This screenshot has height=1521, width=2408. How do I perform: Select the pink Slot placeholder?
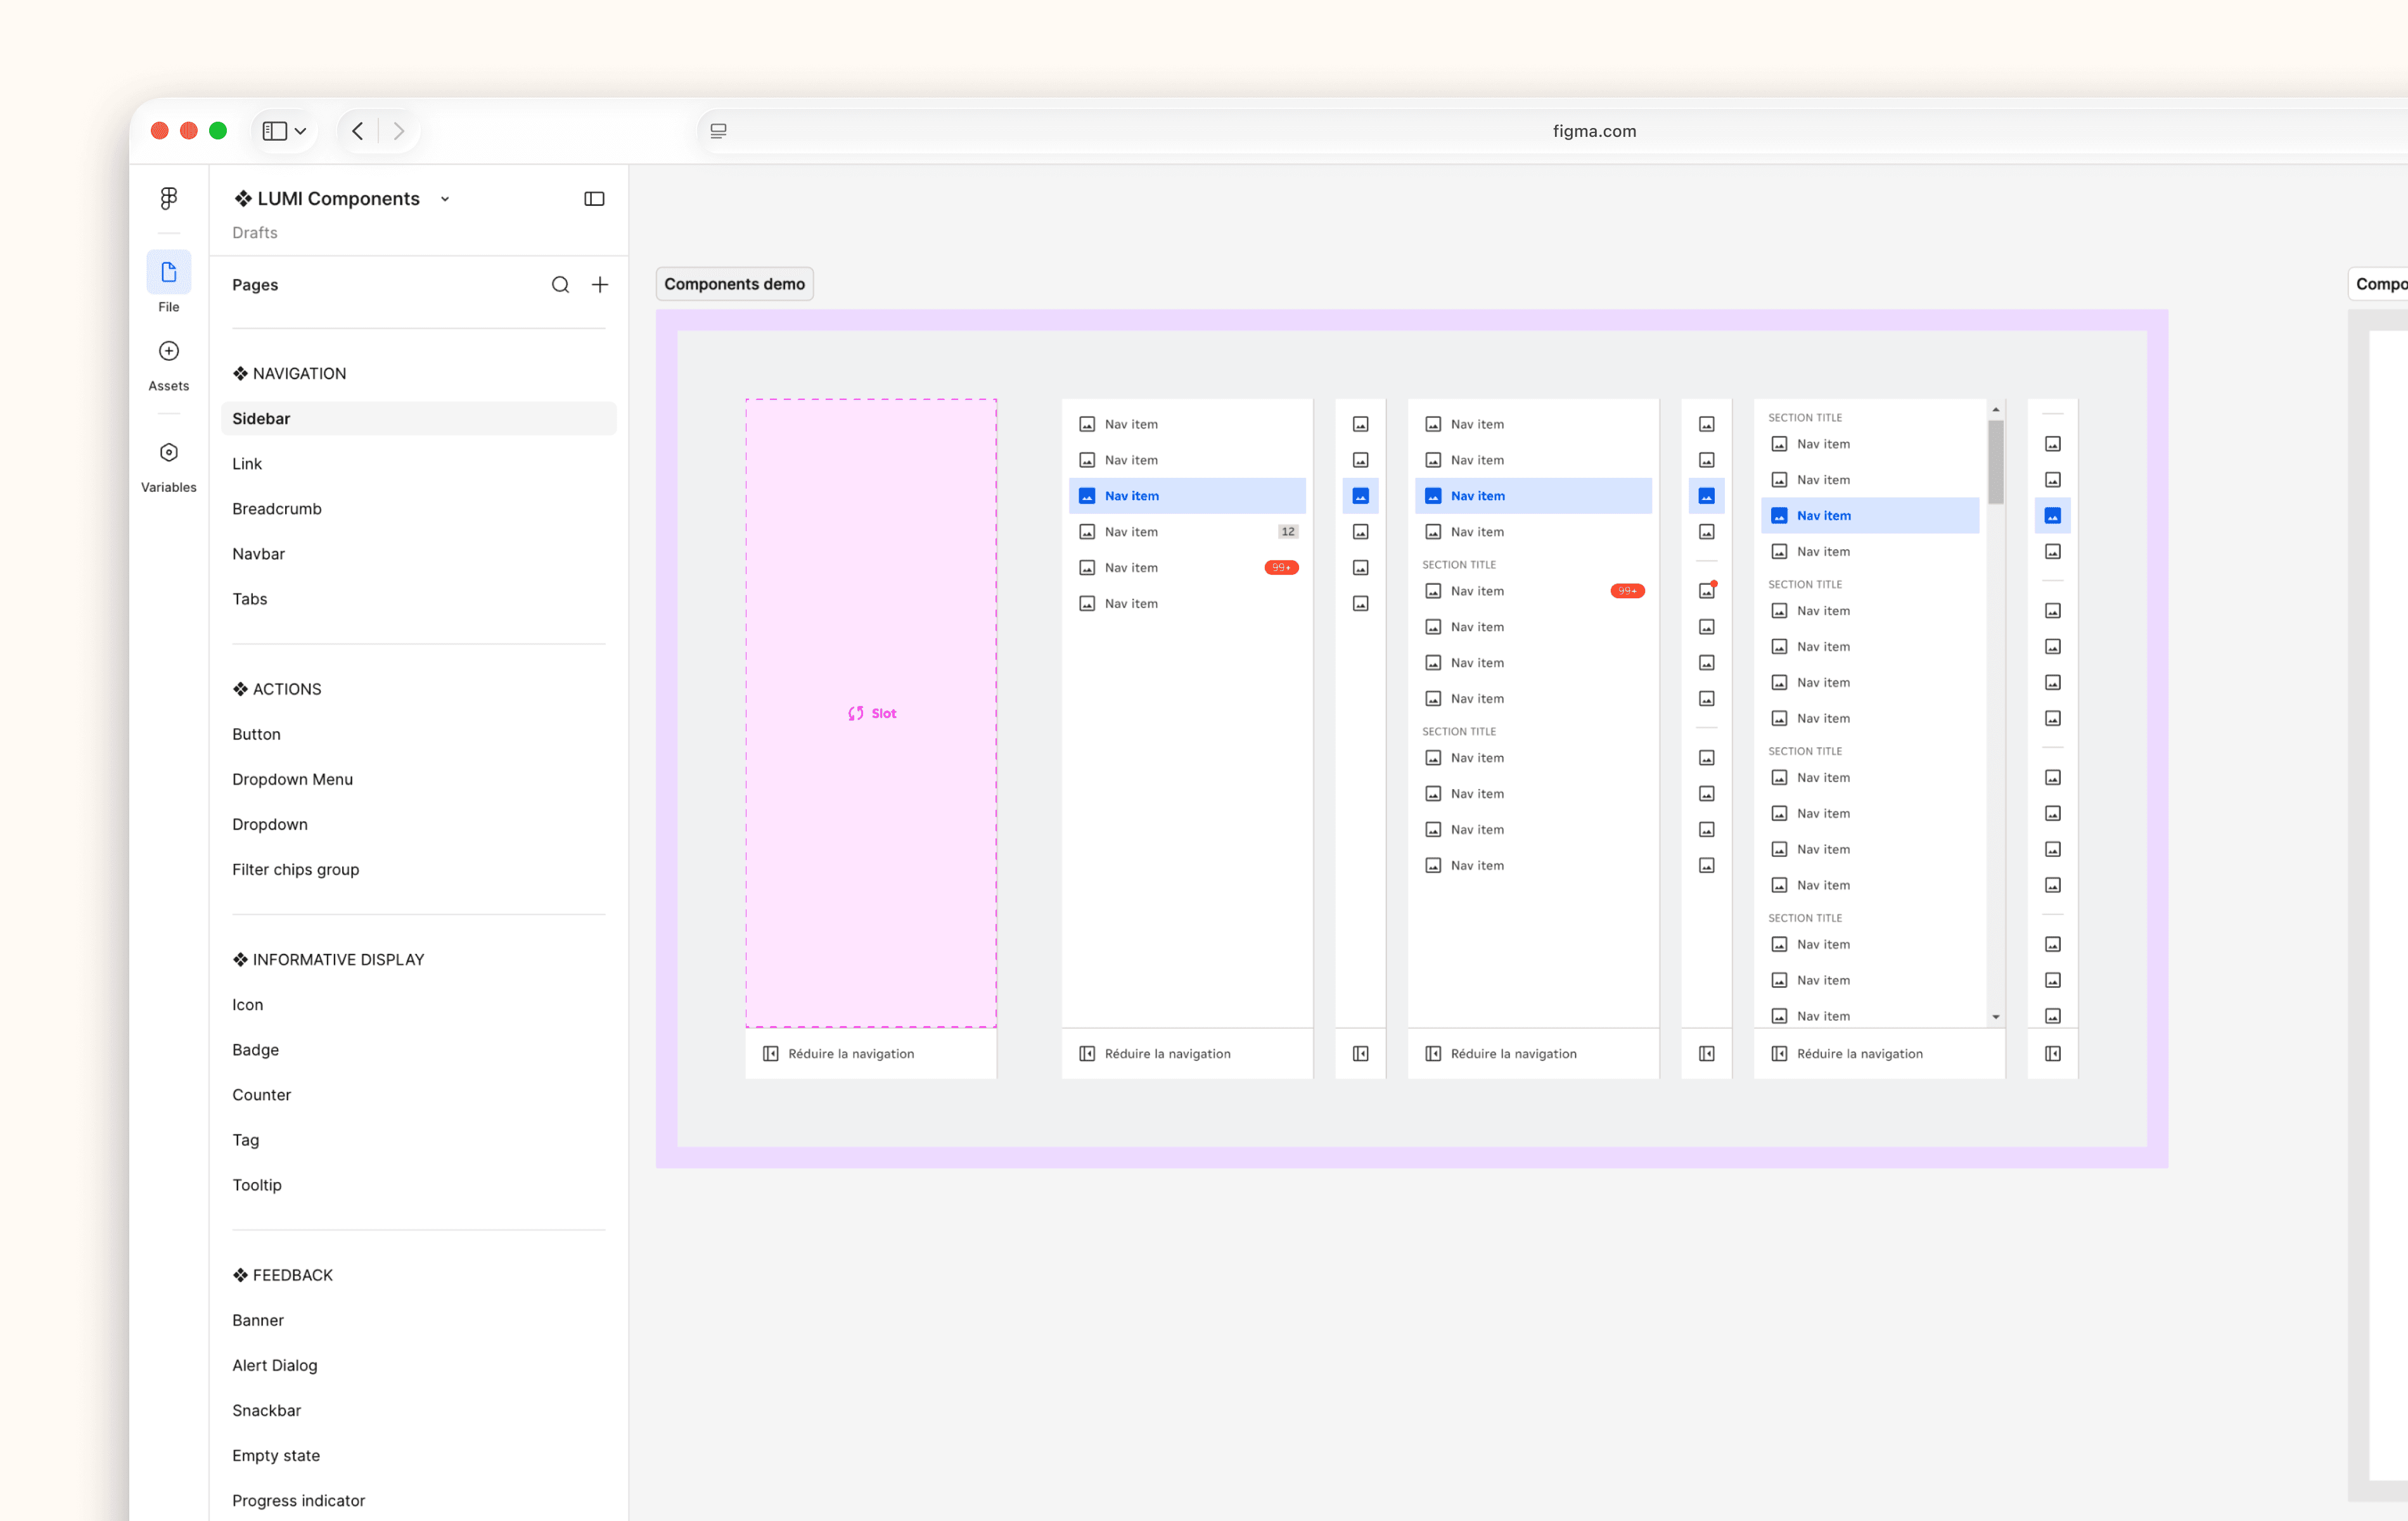pyautogui.click(x=871, y=713)
